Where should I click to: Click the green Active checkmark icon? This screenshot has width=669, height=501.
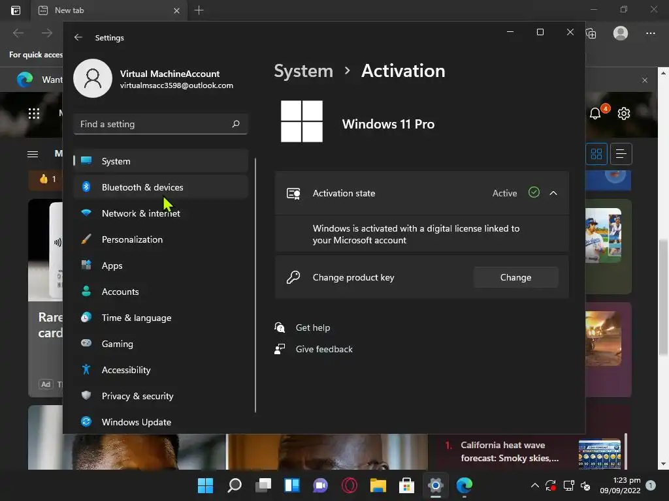(x=534, y=192)
